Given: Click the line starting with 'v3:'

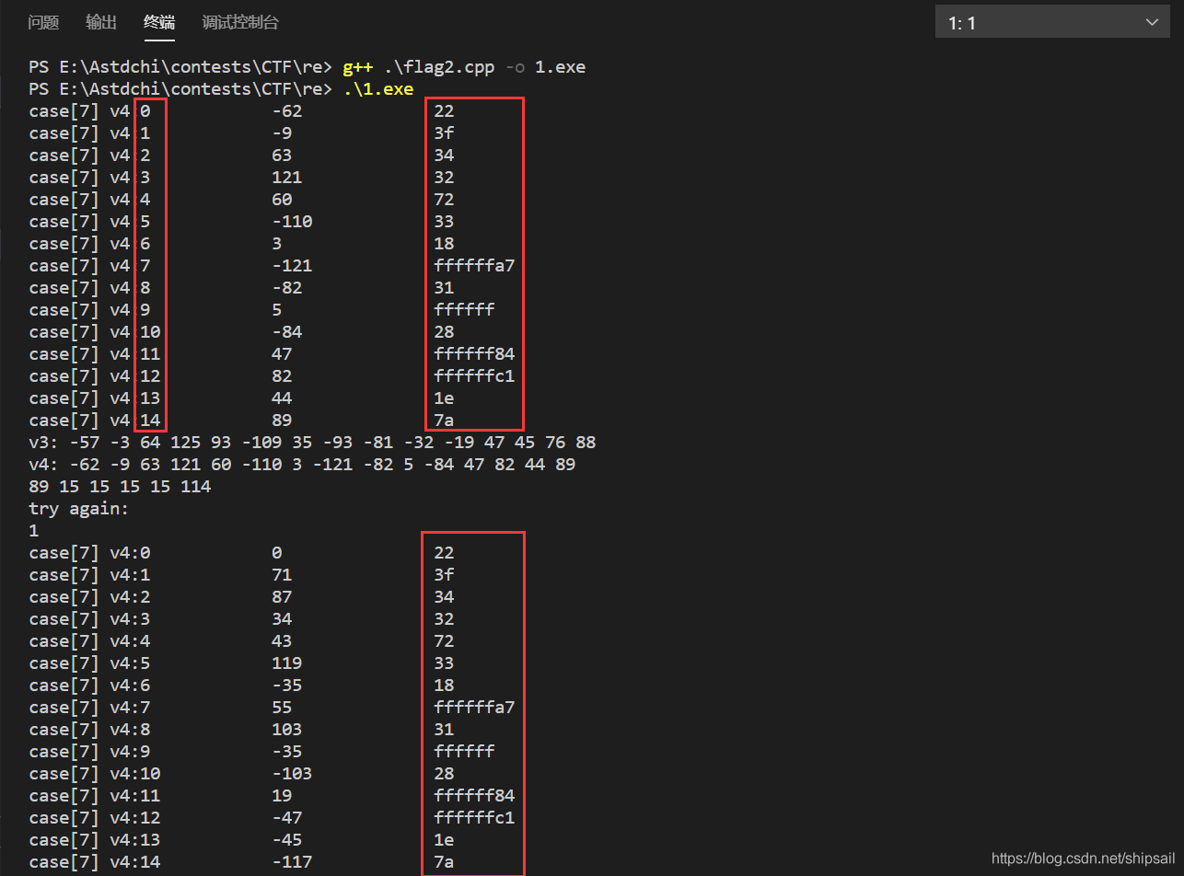Looking at the screenshot, I should pos(312,443).
